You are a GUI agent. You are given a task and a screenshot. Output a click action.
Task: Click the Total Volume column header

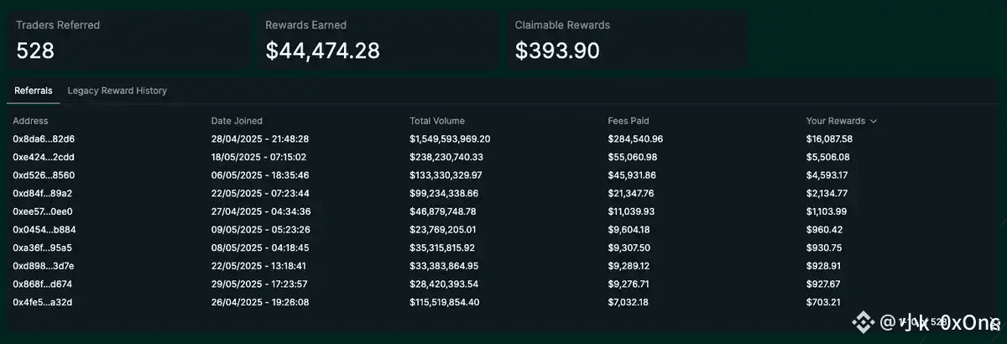[x=437, y=121]
